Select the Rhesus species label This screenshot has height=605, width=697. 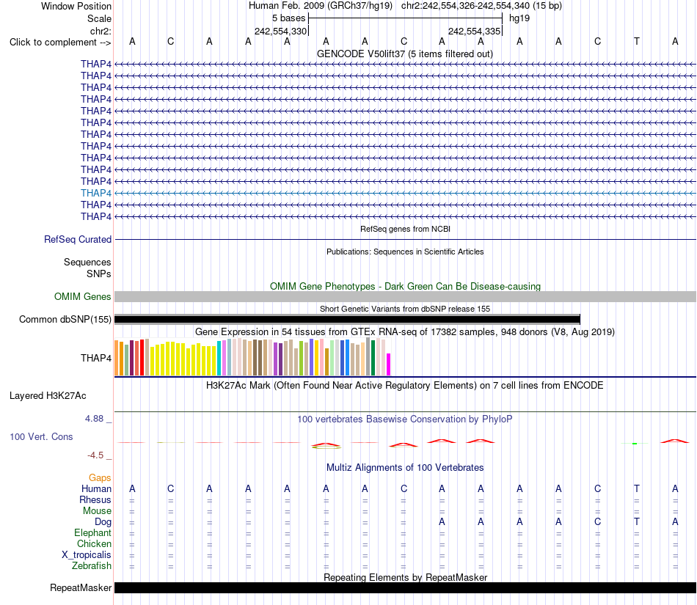pos(95,499)
